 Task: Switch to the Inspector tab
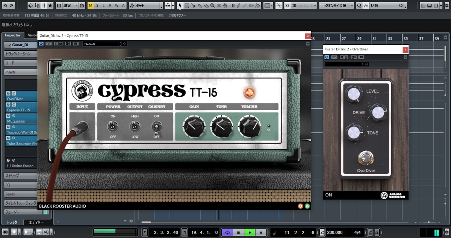[x=12, y=35]
